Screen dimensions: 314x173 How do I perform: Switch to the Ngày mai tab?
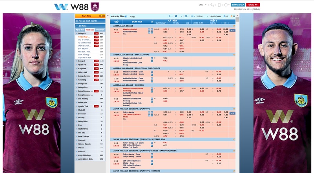80,30
